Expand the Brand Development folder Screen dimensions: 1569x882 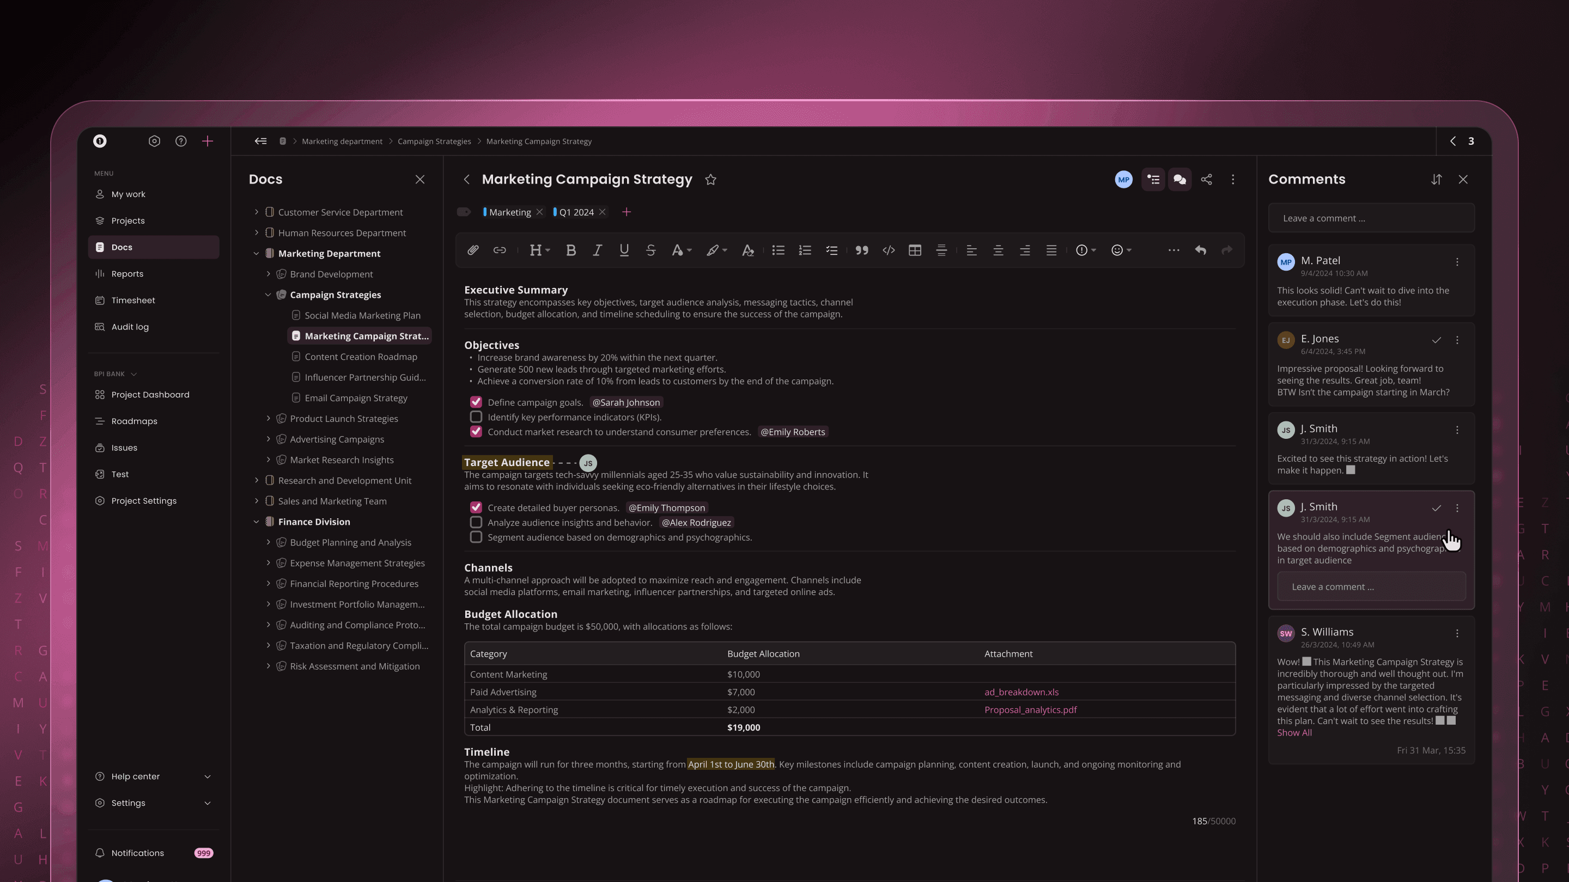268,274
